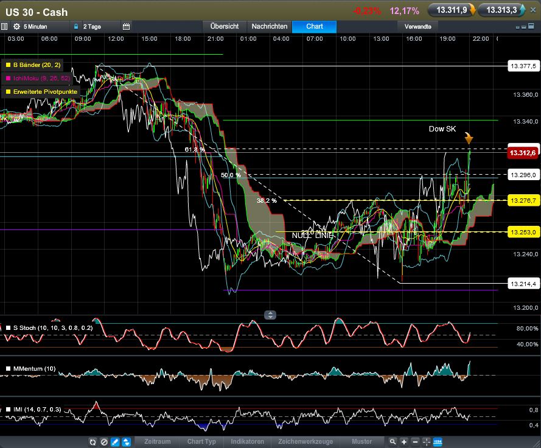The width and height of the screenshot is (541, 448).
Task: Open the Chart Typ menu
Action: [x=201, y=441]
